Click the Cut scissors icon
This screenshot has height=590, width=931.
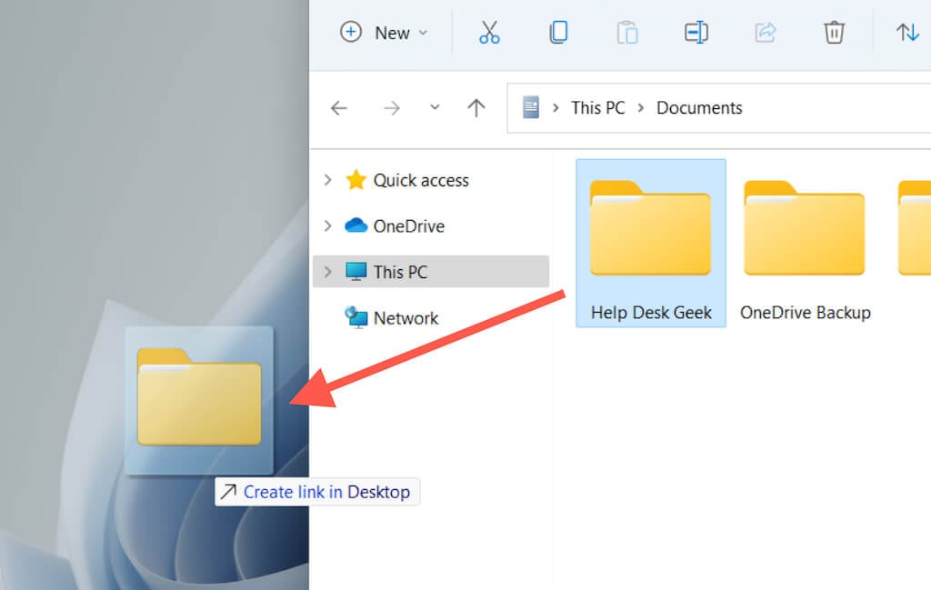[x=489, y=32]
